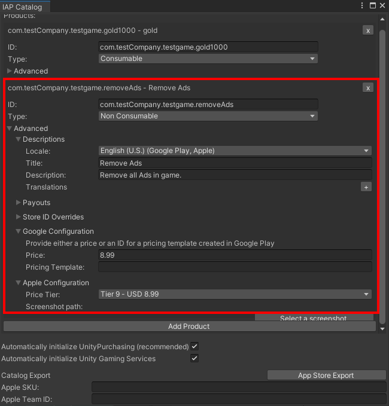Click the Apple SKU input field

tap(239, 387)
